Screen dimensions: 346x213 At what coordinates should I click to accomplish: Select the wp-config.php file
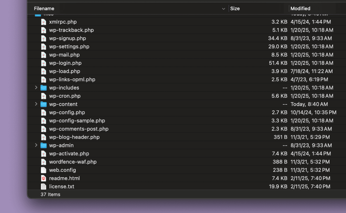click(x=67, y=112)
